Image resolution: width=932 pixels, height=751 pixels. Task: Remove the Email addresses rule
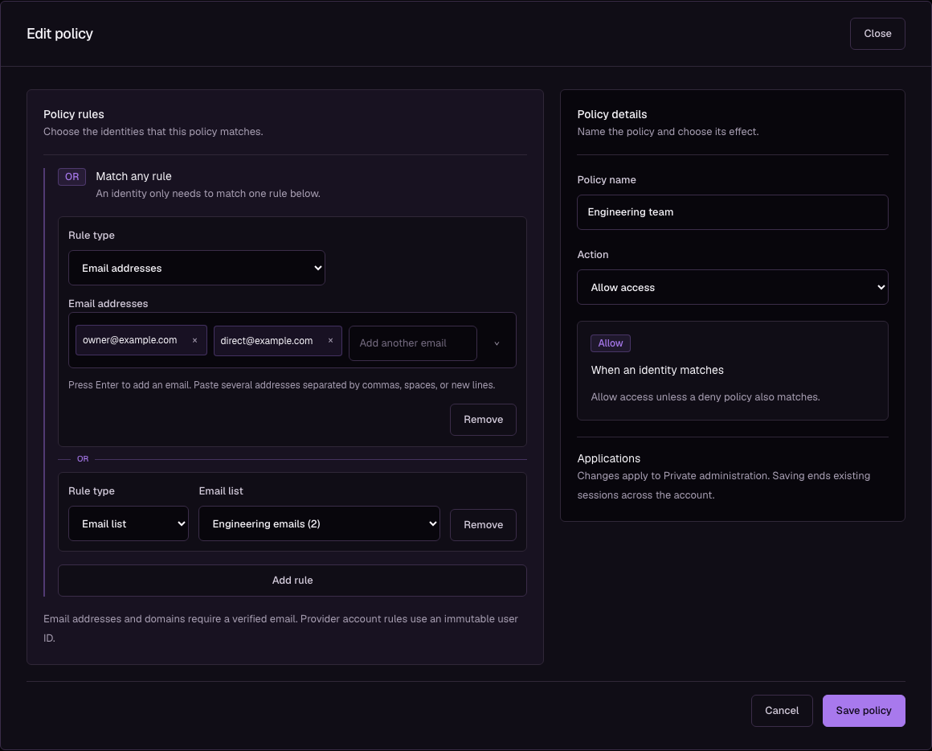483,420
